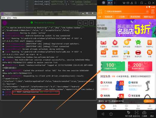Click the Android home button
Screen dimensions: 156x118
click(x=111, y=114)
